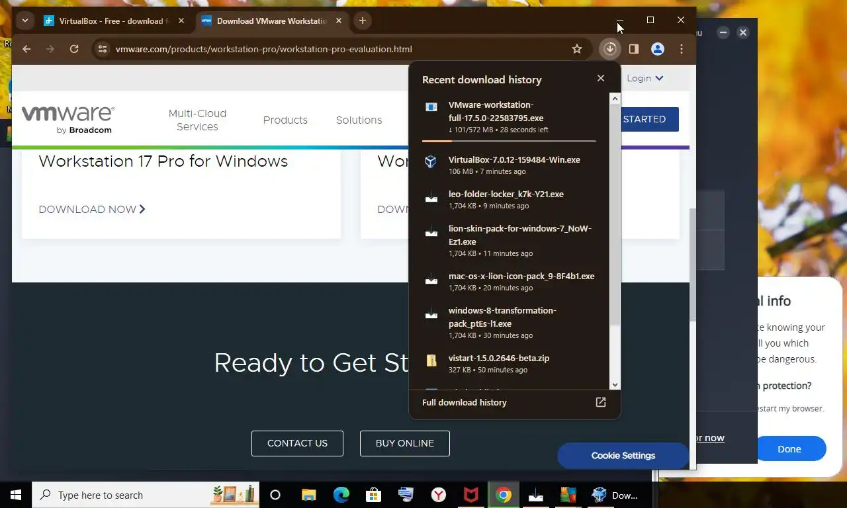Open the Windows Start menu
This screenshot has height=508, width=847.
pos(16,495)
